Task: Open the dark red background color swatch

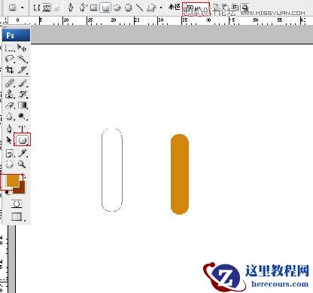Action: (22, 190)
